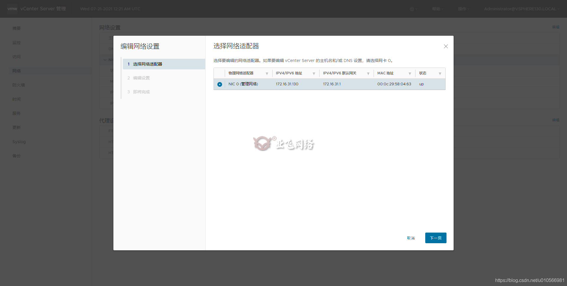Open 服务 in the left sidebar
Screen dimensions: 567x286
pyautogui.click(x=17, y=113)
